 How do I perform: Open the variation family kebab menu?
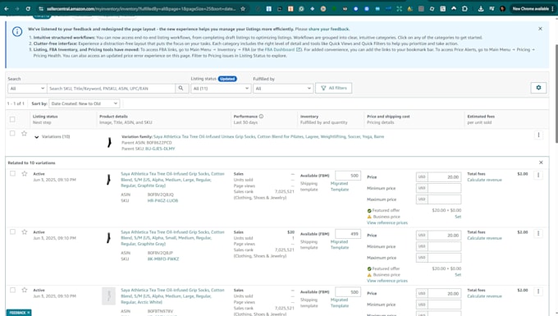(538, 135)
